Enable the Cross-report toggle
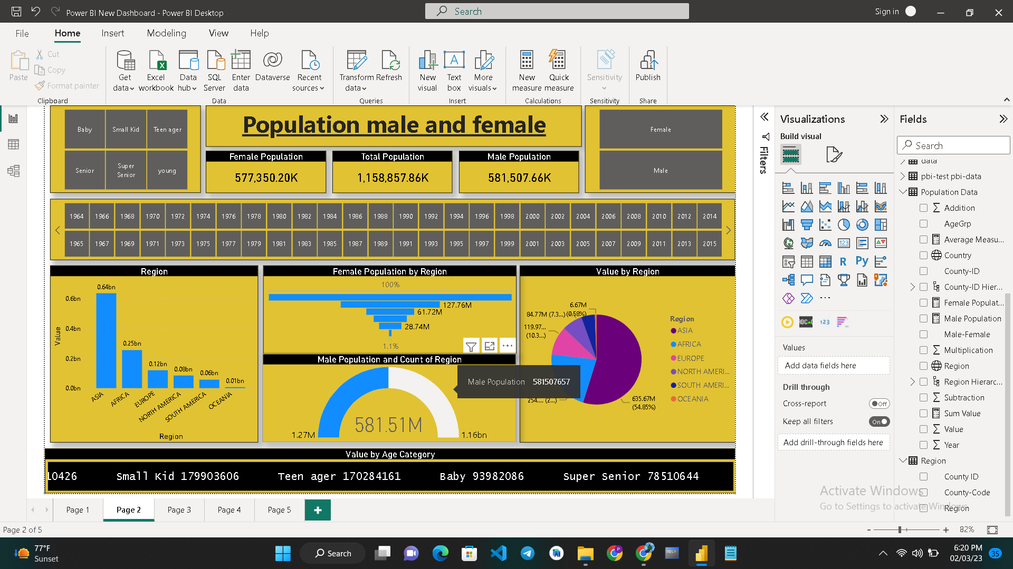 pyautogui.click(x=879, y=404)
